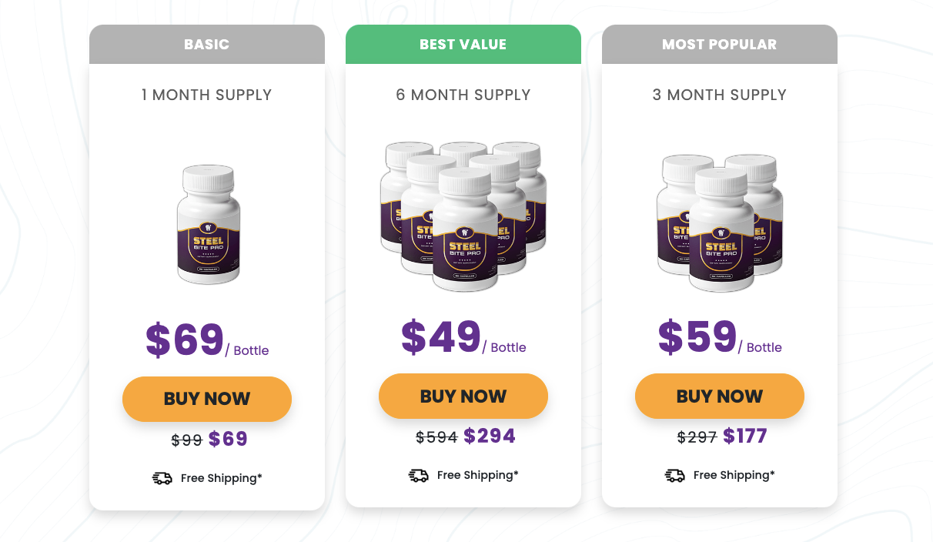Click the Most Popular delivery truck icon

675,476
